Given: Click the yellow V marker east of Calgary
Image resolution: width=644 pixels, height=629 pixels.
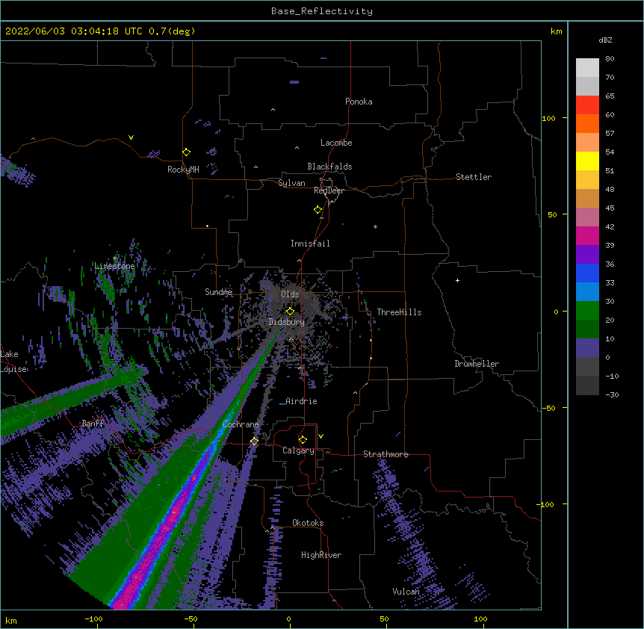Looking at the screenshot, I should coord(321,436).
